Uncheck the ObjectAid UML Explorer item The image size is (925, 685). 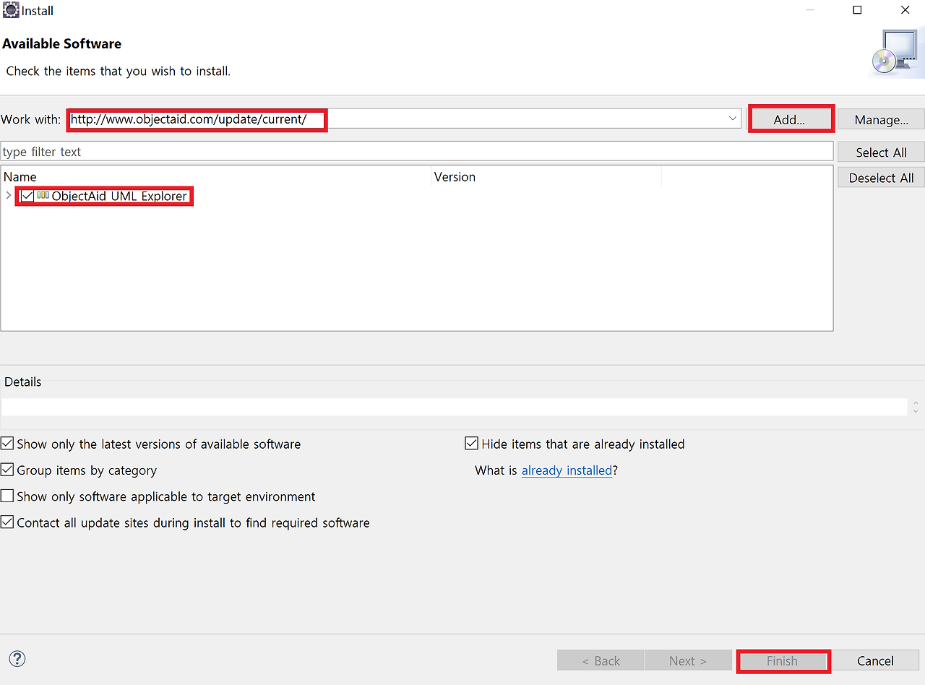coord(27,195)
